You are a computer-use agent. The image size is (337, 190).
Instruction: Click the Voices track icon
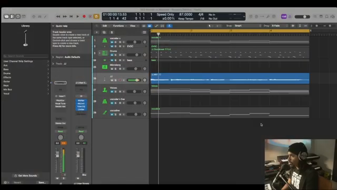pyautogui.click(x=105, y=90)
